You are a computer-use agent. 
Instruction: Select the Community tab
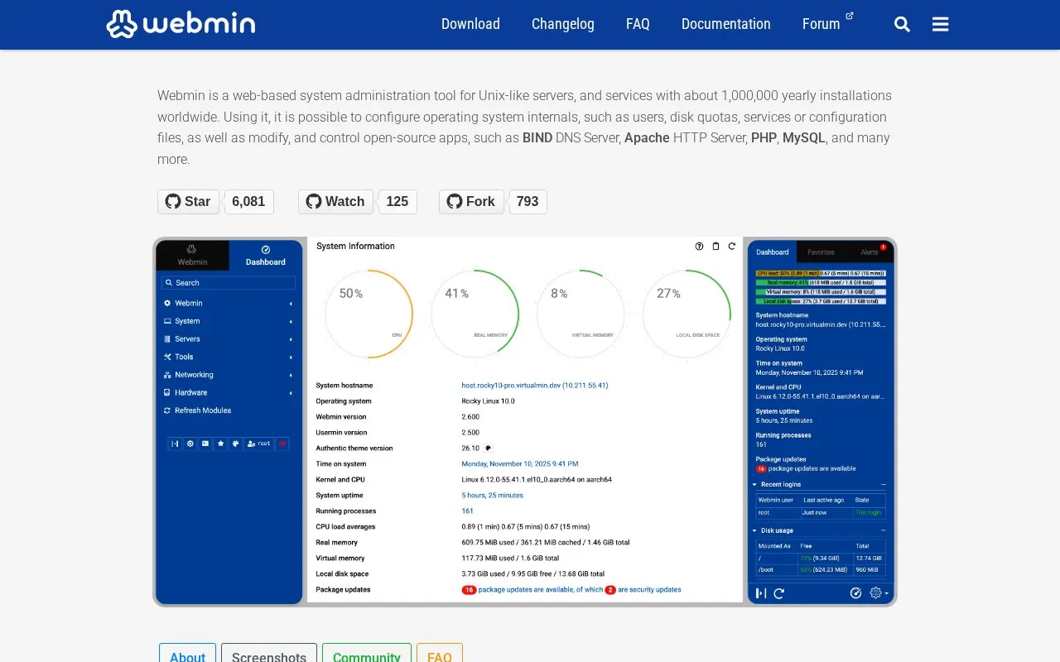click(367, 654)
